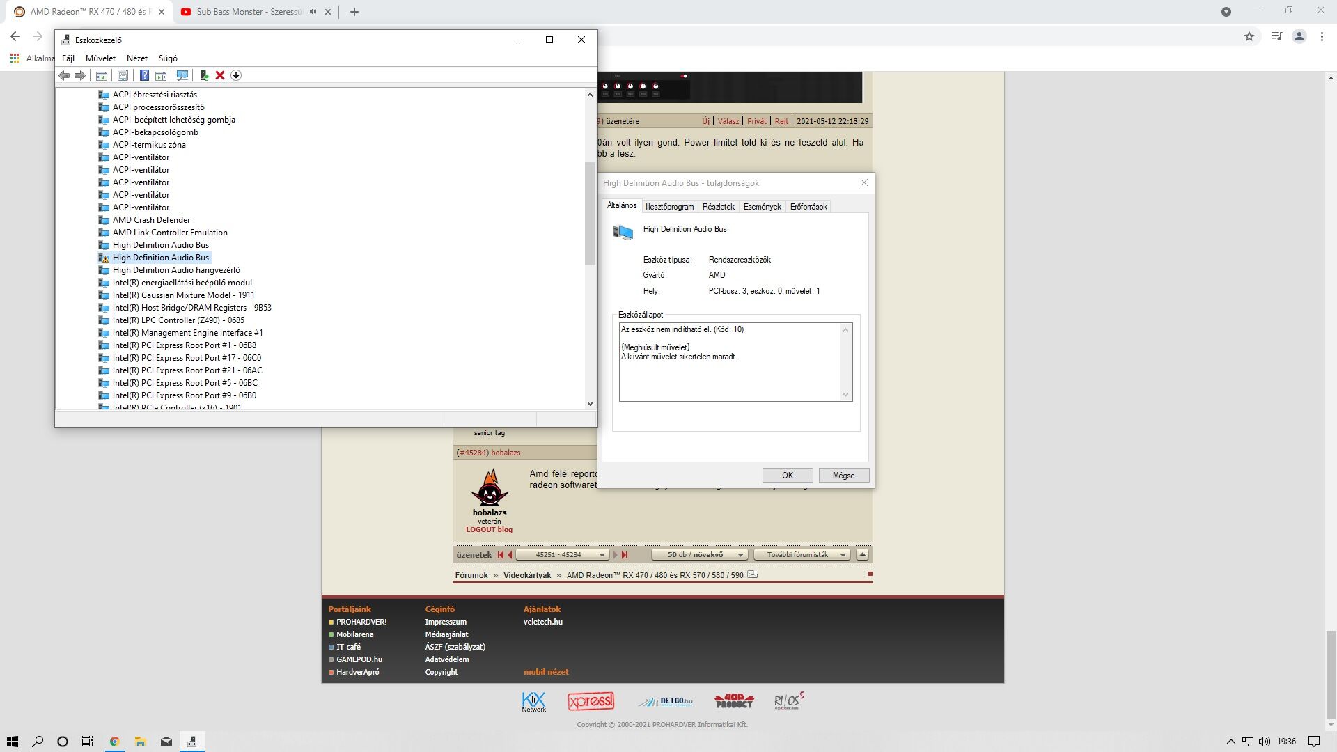Go to previous messages page arrow
Screen dimensions: 1337x752
point(510,555)
